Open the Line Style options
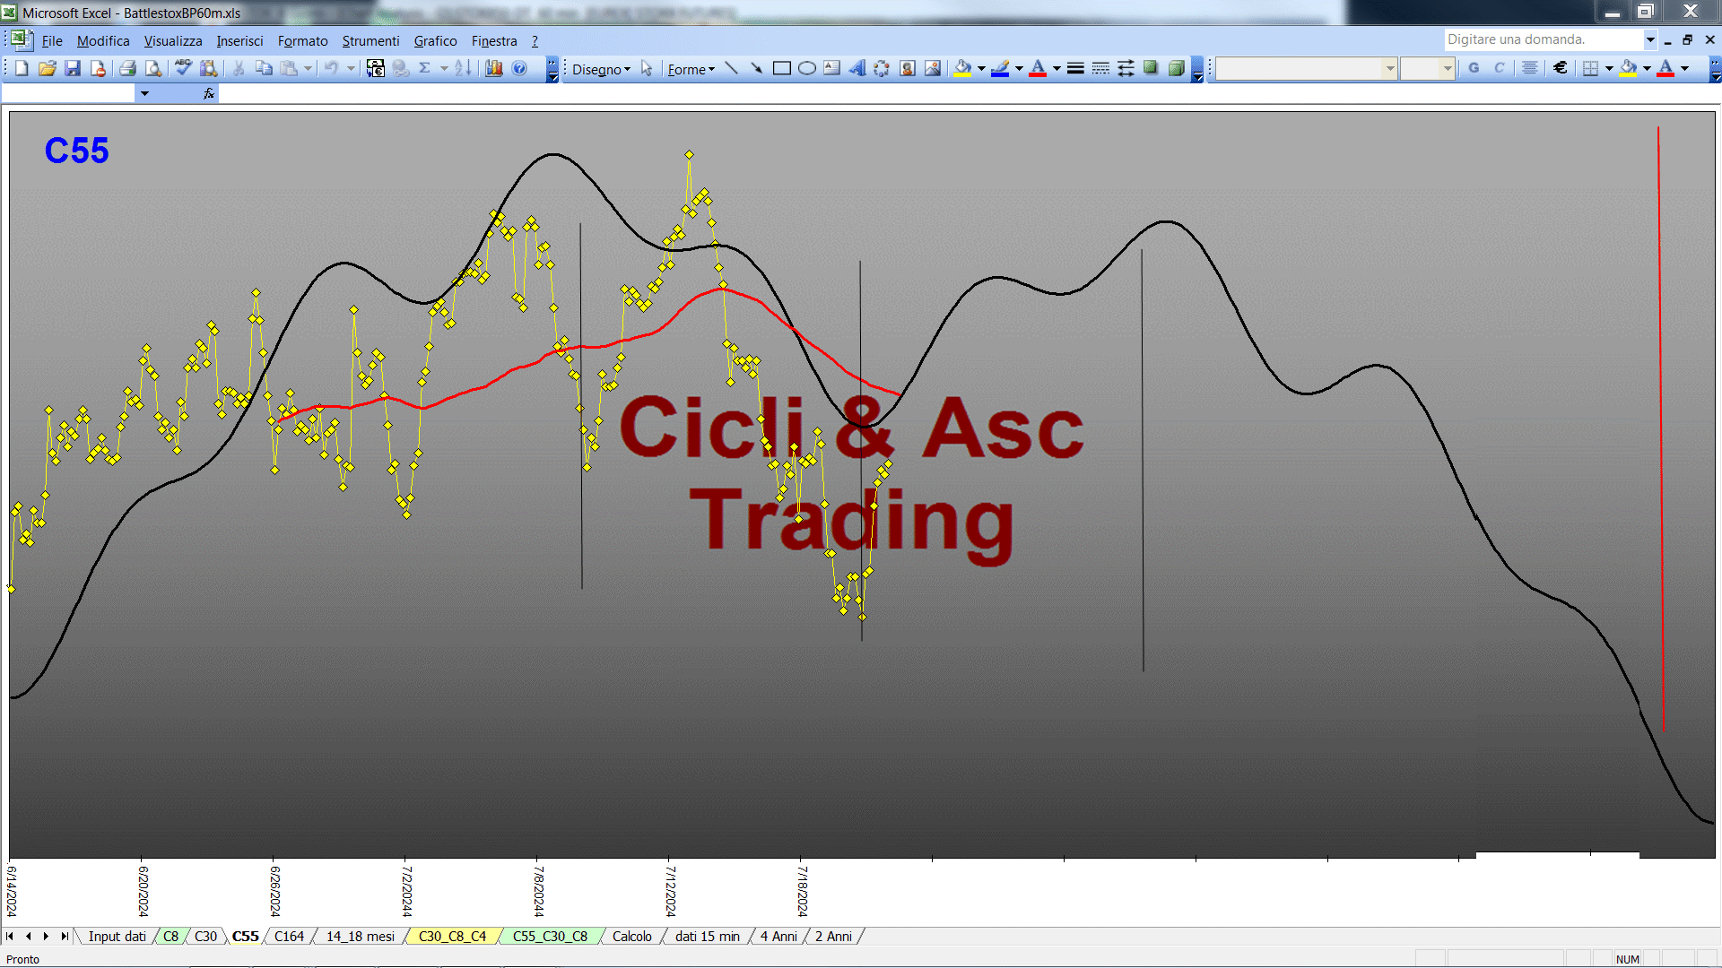 pyautogui.click(x=1075, y=68)
